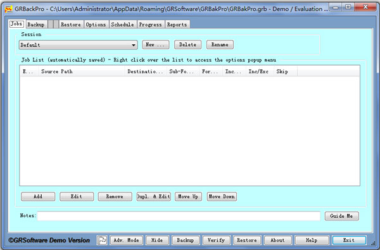Add a new job to the list
The width and height of the screenshot is (380, 250).
(x=38, y=196)
